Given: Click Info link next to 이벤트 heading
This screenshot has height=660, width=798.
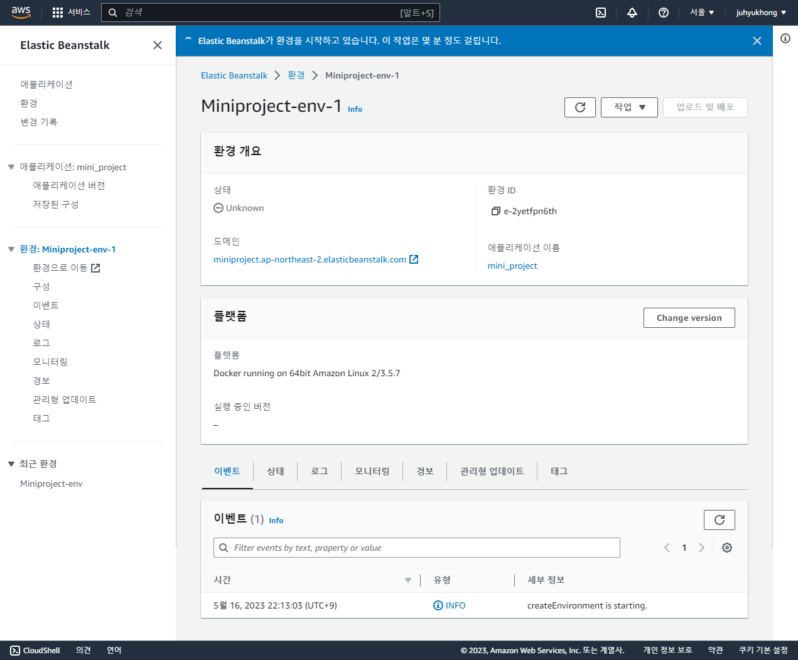Looking at the screenshot, I should pyautogui.click(x=276, y=521).
